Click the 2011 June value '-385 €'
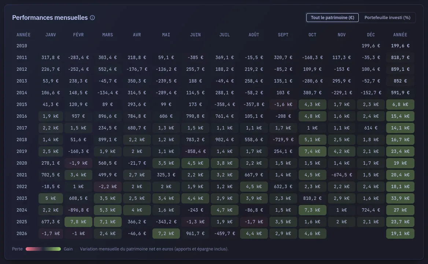This screenshot has width=428, height=264. (x=195, y=58)
